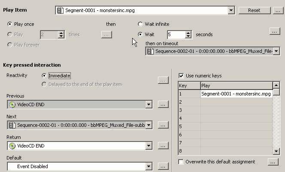Expand the Next sequence dropdown
Image resolution: width=285 pixels, height=172 pixels.
tap(149, 125)
